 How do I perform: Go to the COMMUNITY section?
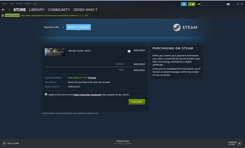click(x=59, y=10)
